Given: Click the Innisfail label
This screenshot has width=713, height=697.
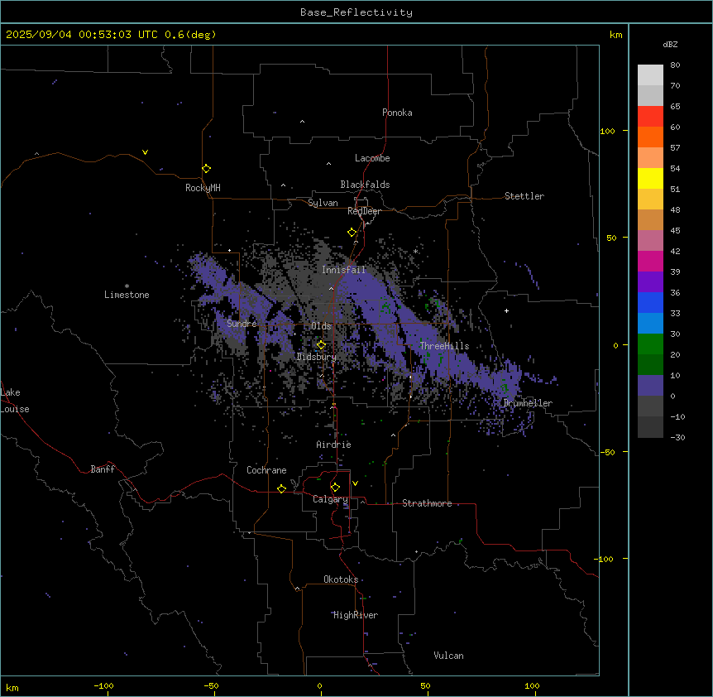Looking at the screenshot, I should [344, 270].
